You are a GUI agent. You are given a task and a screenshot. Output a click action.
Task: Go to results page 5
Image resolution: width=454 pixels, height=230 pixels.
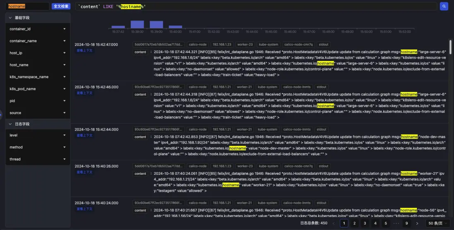386,223
